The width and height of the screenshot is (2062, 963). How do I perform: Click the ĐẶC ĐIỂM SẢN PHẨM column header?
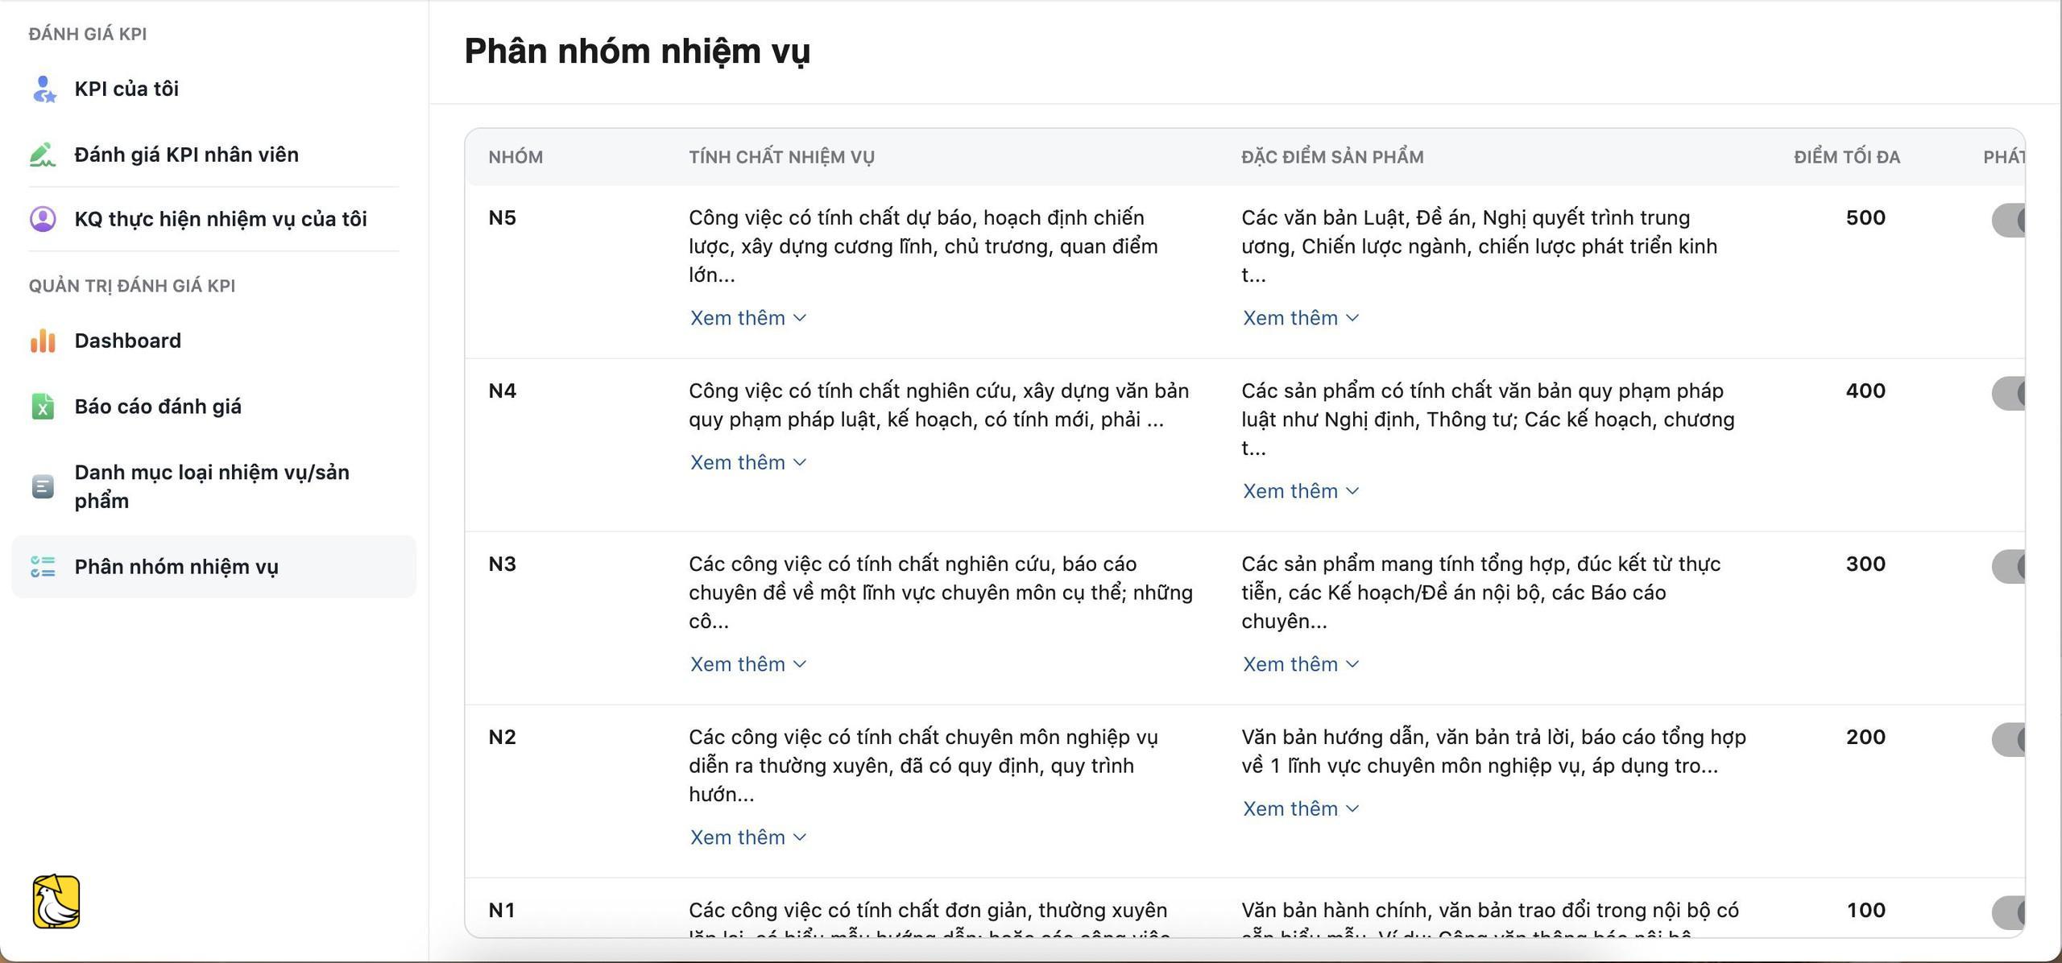[x=1332, y=157]
